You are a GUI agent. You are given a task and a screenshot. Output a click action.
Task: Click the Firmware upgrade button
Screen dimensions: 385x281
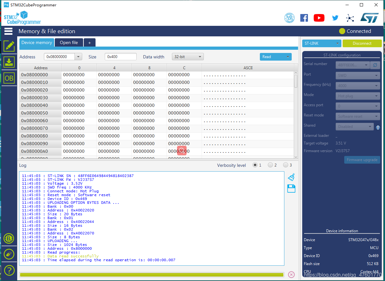pyautogui.click(x=362, y=160)
